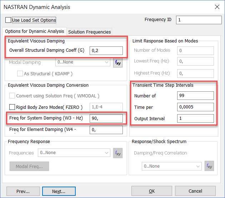Expand the Frequencies dropdown under Frequency Response
Viewport: 225px width, 198px height.
point(74,153)
